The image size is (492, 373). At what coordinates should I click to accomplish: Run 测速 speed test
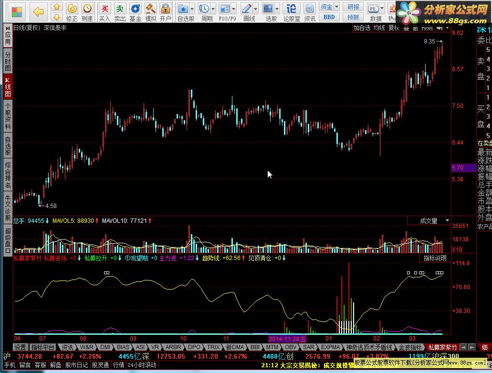click(x=87, y=12)
